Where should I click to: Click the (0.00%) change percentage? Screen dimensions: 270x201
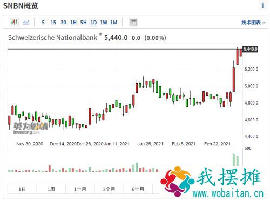pos(155,38)
